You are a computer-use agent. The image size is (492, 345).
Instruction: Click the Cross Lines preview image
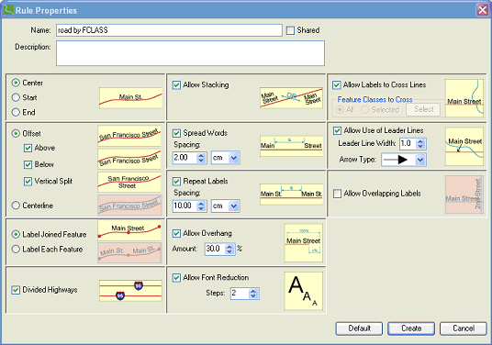coord(464,98)
